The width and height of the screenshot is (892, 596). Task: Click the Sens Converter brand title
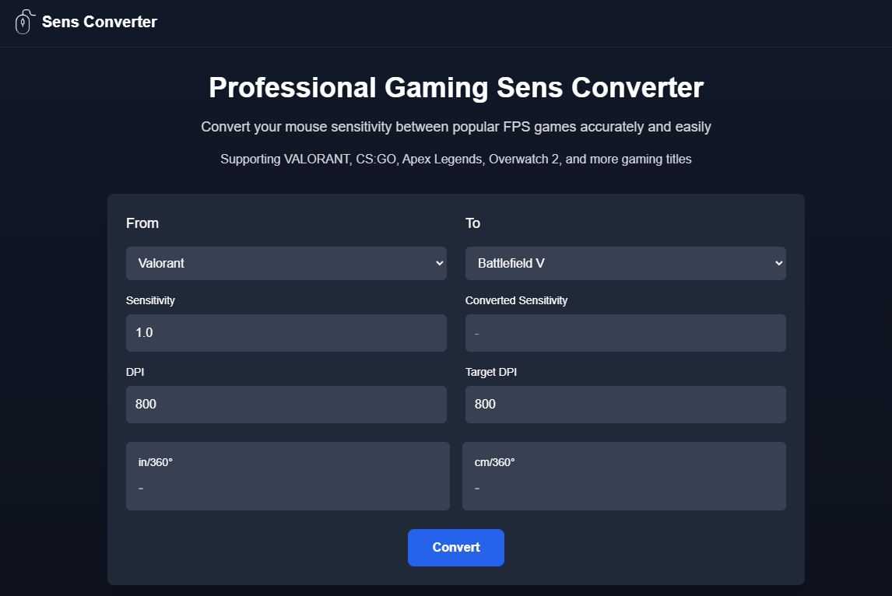tap(100, 22)
